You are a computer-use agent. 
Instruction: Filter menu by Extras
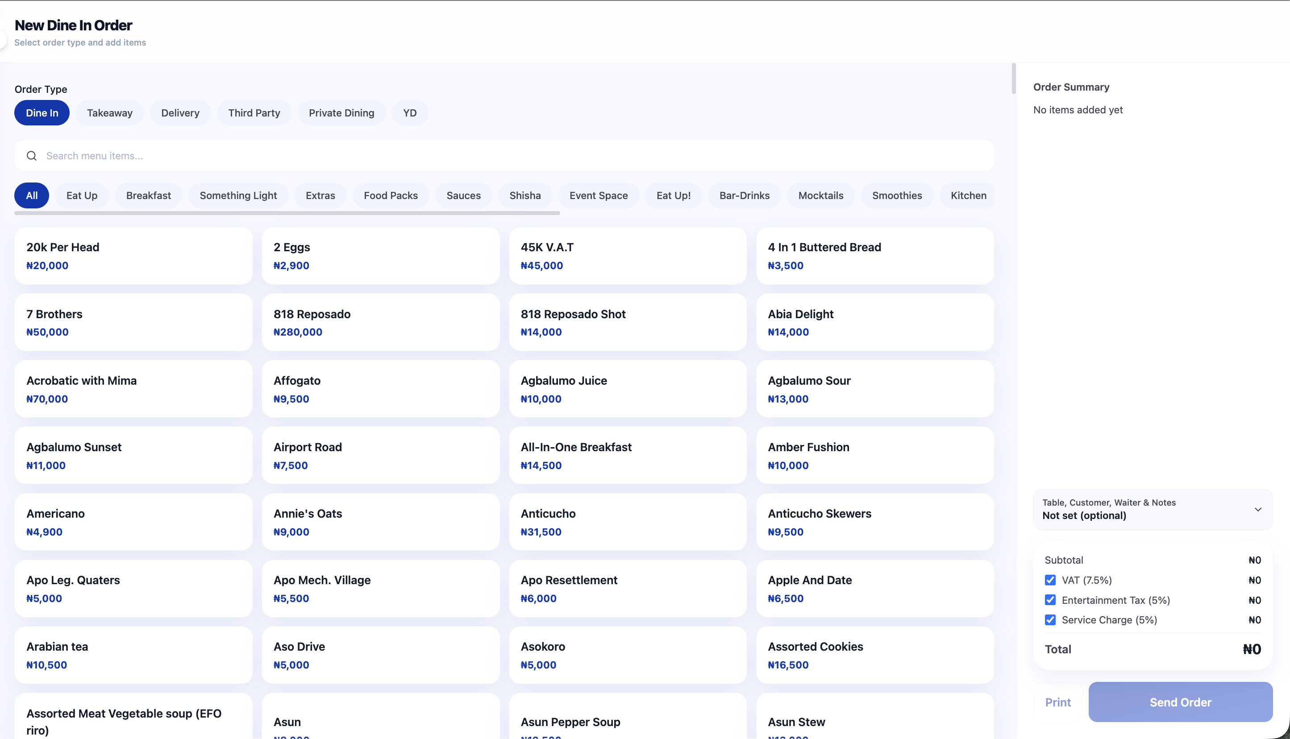coord(320,195)
